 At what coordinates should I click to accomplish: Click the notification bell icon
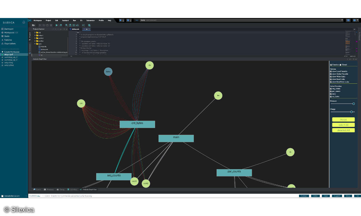pyautogui.click(x=24, y=22)
